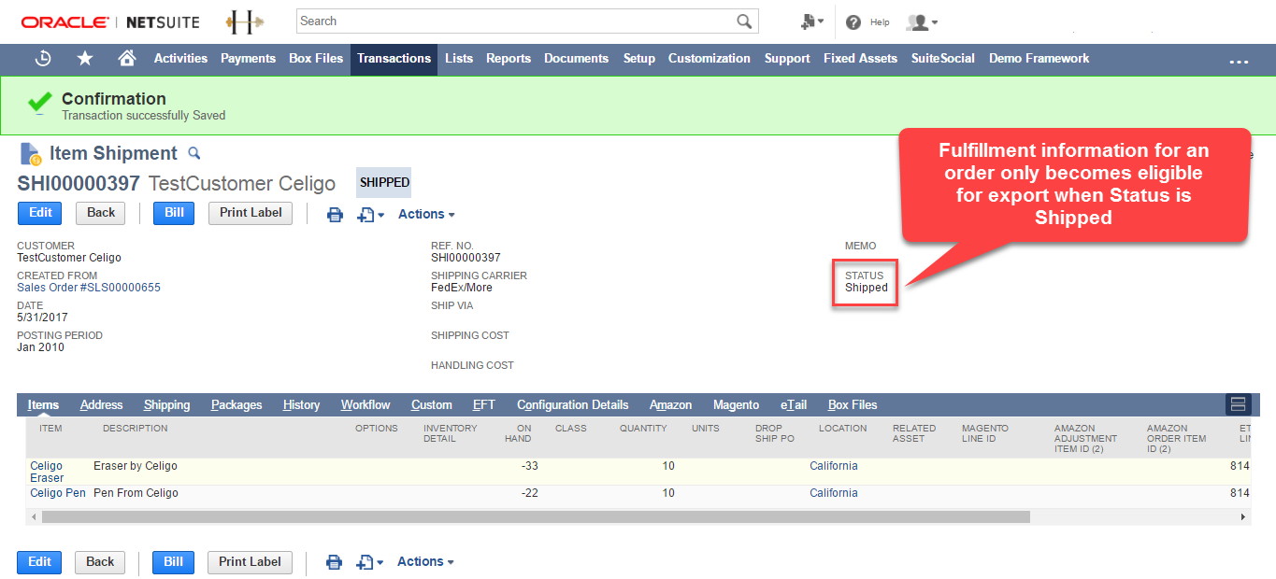This screenshot has width=1276, height=579.
Task: Open the Transactions menu
Action: (394, 58)
